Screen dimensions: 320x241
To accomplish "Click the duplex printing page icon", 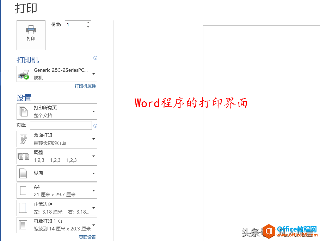I will click(23, 139).
